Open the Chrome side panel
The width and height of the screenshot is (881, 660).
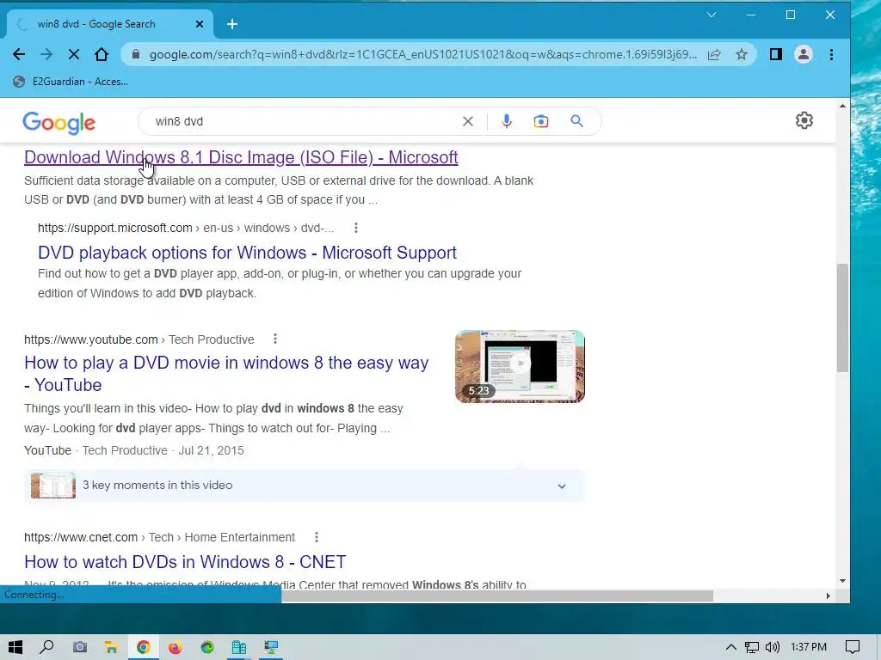click(775, 54)
